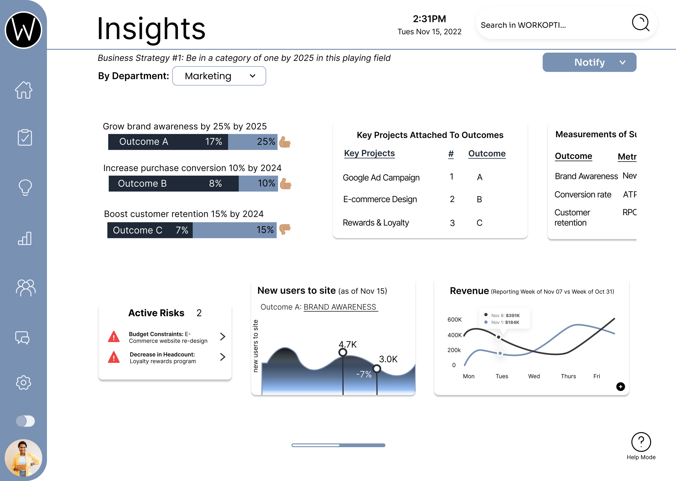The width and height of the screenshot is (676, 481).
Task: Sort by Key Projects column header
Action: [x=369, y=153]
